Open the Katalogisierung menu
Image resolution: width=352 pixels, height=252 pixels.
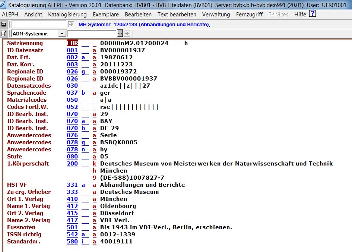(x=67, y=15)
